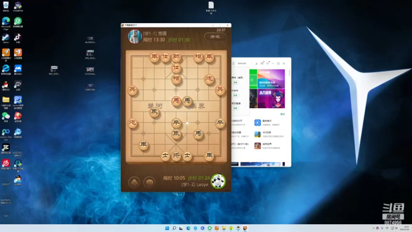Image resolution: width=412 pixels, height=232 pixels.
Task: Switch to the Chinese chess taskbar icon
Action: 245,228
